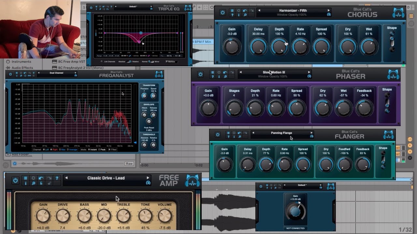The height and width of the screenshot is (234, 417).
Task: Open the Free Amp main menu icon
Action: click(x=25, y=178)
